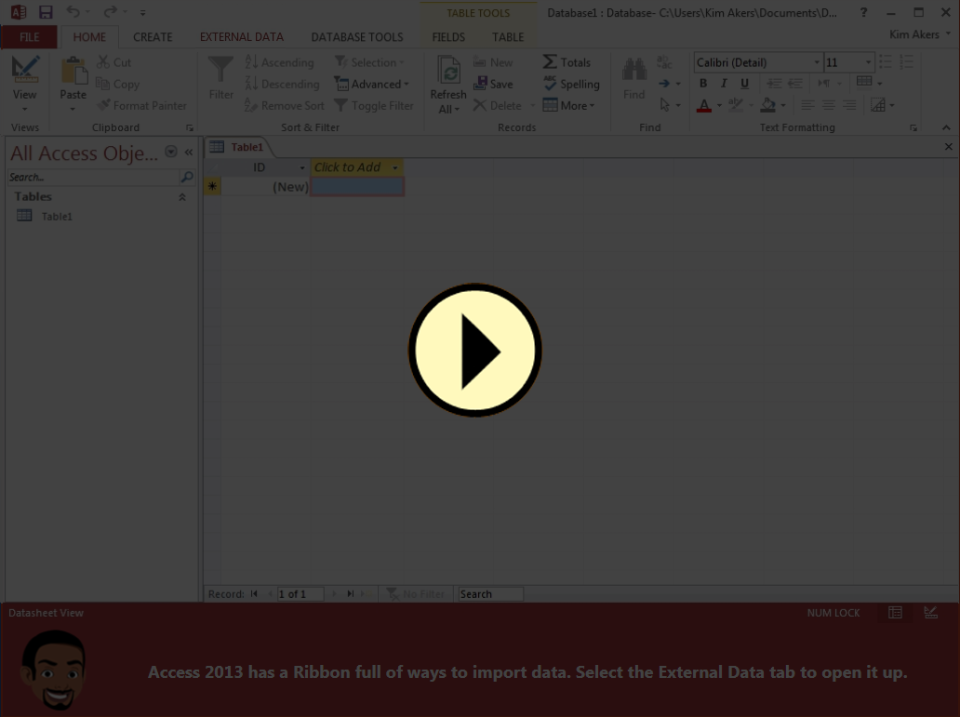Open the font size dropdown
Viewport: 960px width, 717px height.
(868, 62)
